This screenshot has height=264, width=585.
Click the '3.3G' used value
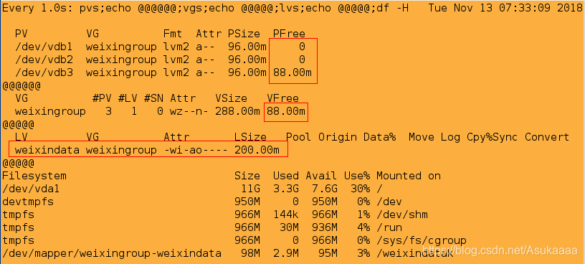[286, 189]
